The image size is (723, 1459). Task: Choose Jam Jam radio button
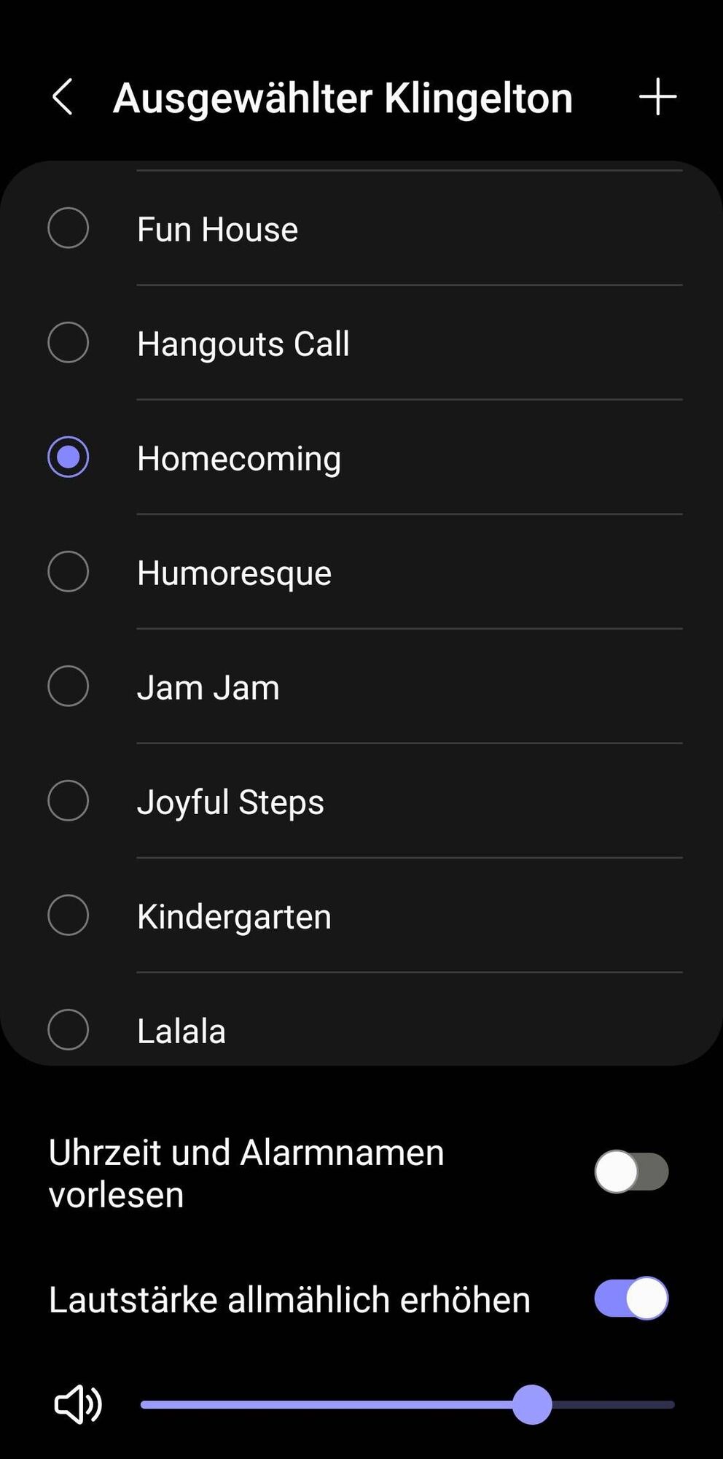[x=69, y=686]
